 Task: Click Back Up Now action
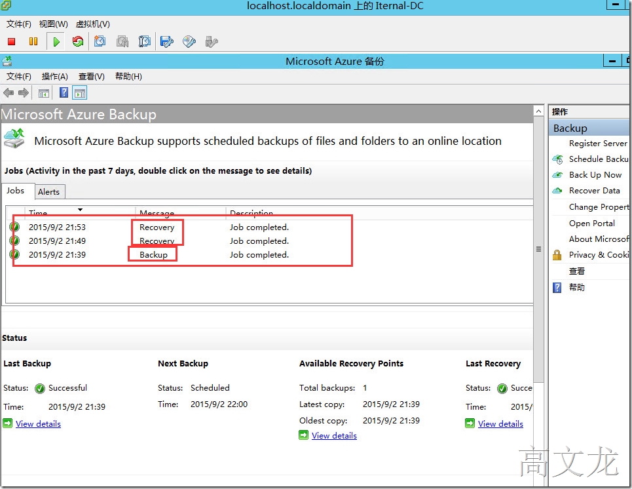point(595,175)
